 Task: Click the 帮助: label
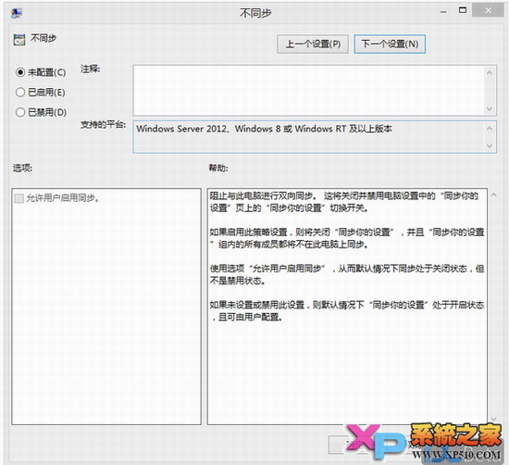(x=218, y=168)
